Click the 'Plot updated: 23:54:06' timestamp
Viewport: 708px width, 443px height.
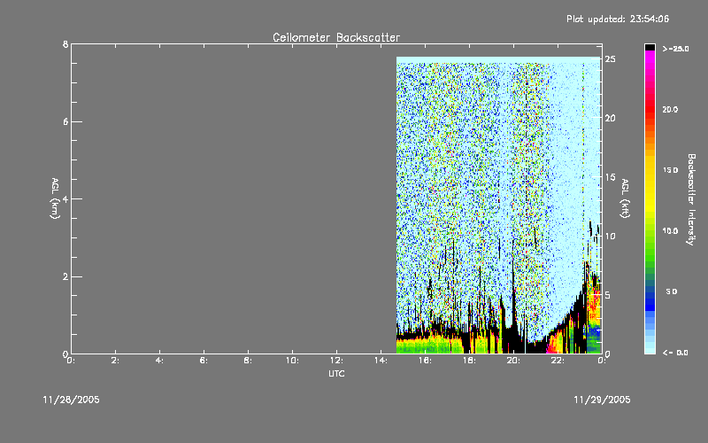coord(618,19)
